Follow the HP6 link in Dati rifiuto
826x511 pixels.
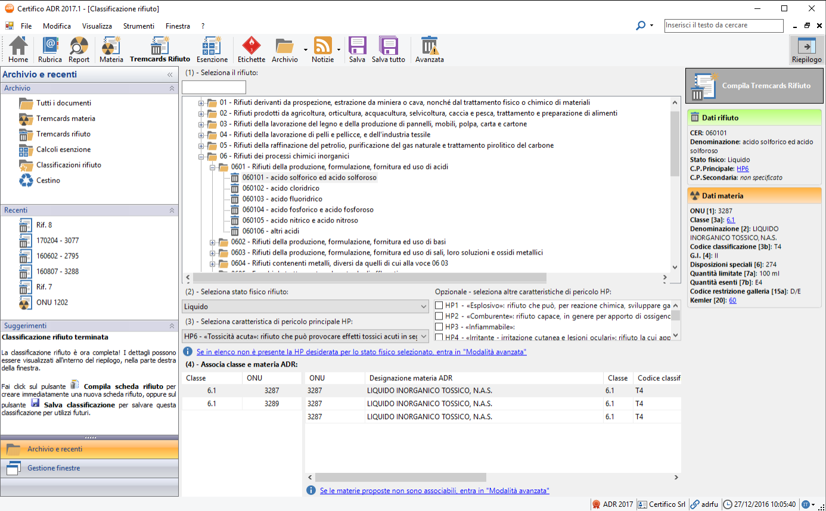click(x=743, y=169)
